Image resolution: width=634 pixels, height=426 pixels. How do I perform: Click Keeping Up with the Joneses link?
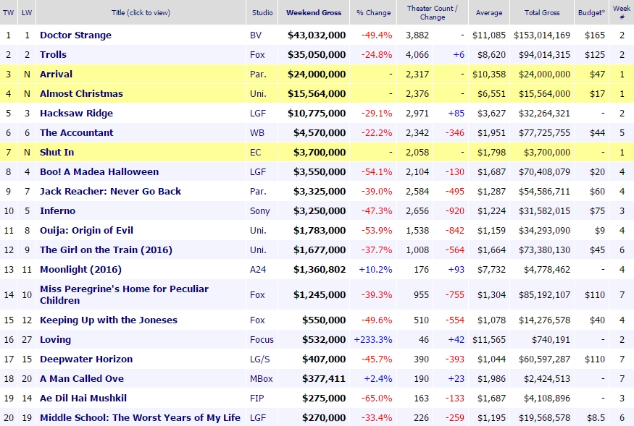click(109, 320)
